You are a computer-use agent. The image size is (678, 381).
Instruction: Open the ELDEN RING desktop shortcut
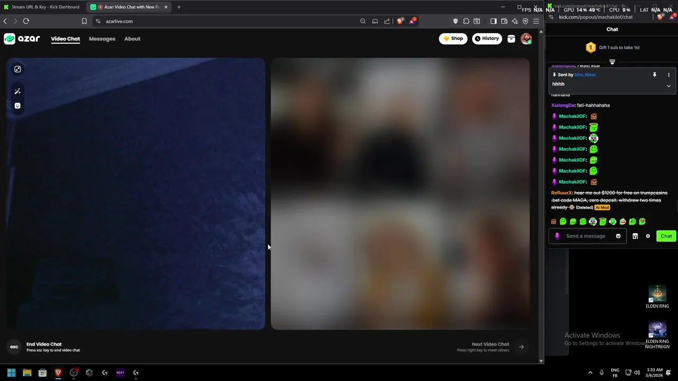tap(657, 297)
